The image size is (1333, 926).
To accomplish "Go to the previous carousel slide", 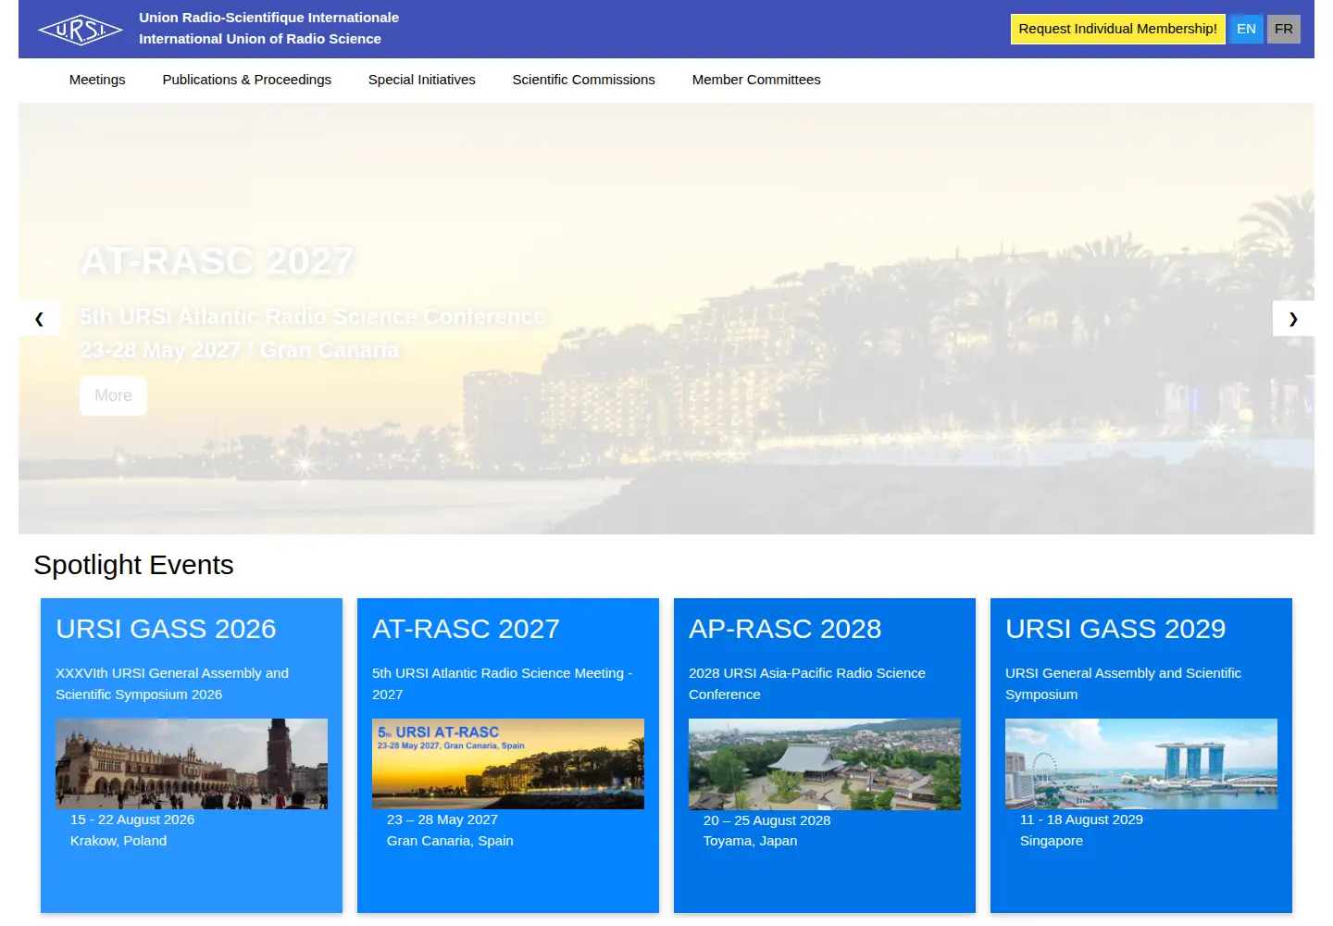I will [x=39, y=319].
